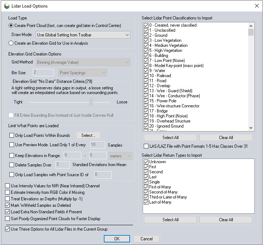The width and height of the screenshot is (263, 245).
Task: Select Create an Elevation Grid radio button
Action: click(12, 43)
